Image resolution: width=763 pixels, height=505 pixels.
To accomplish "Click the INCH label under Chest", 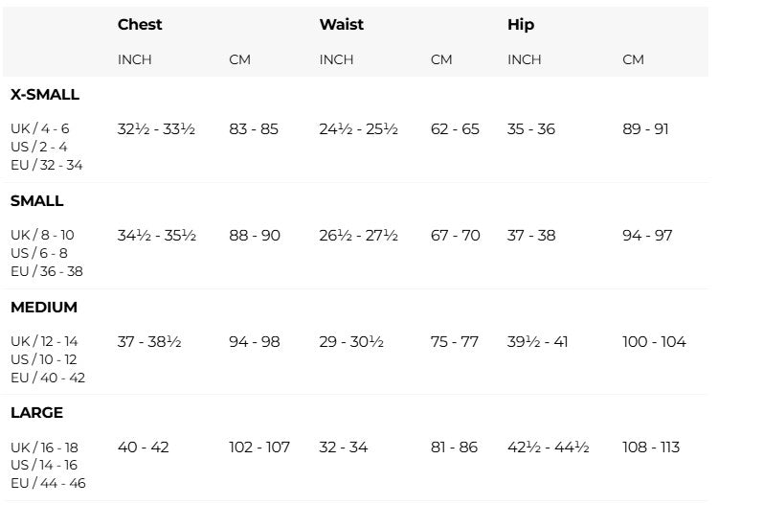I will tap(135, 59).
